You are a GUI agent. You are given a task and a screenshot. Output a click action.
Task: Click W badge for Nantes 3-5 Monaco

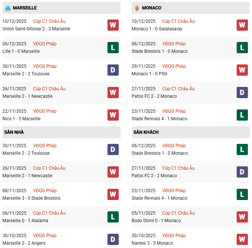(242, 239)
